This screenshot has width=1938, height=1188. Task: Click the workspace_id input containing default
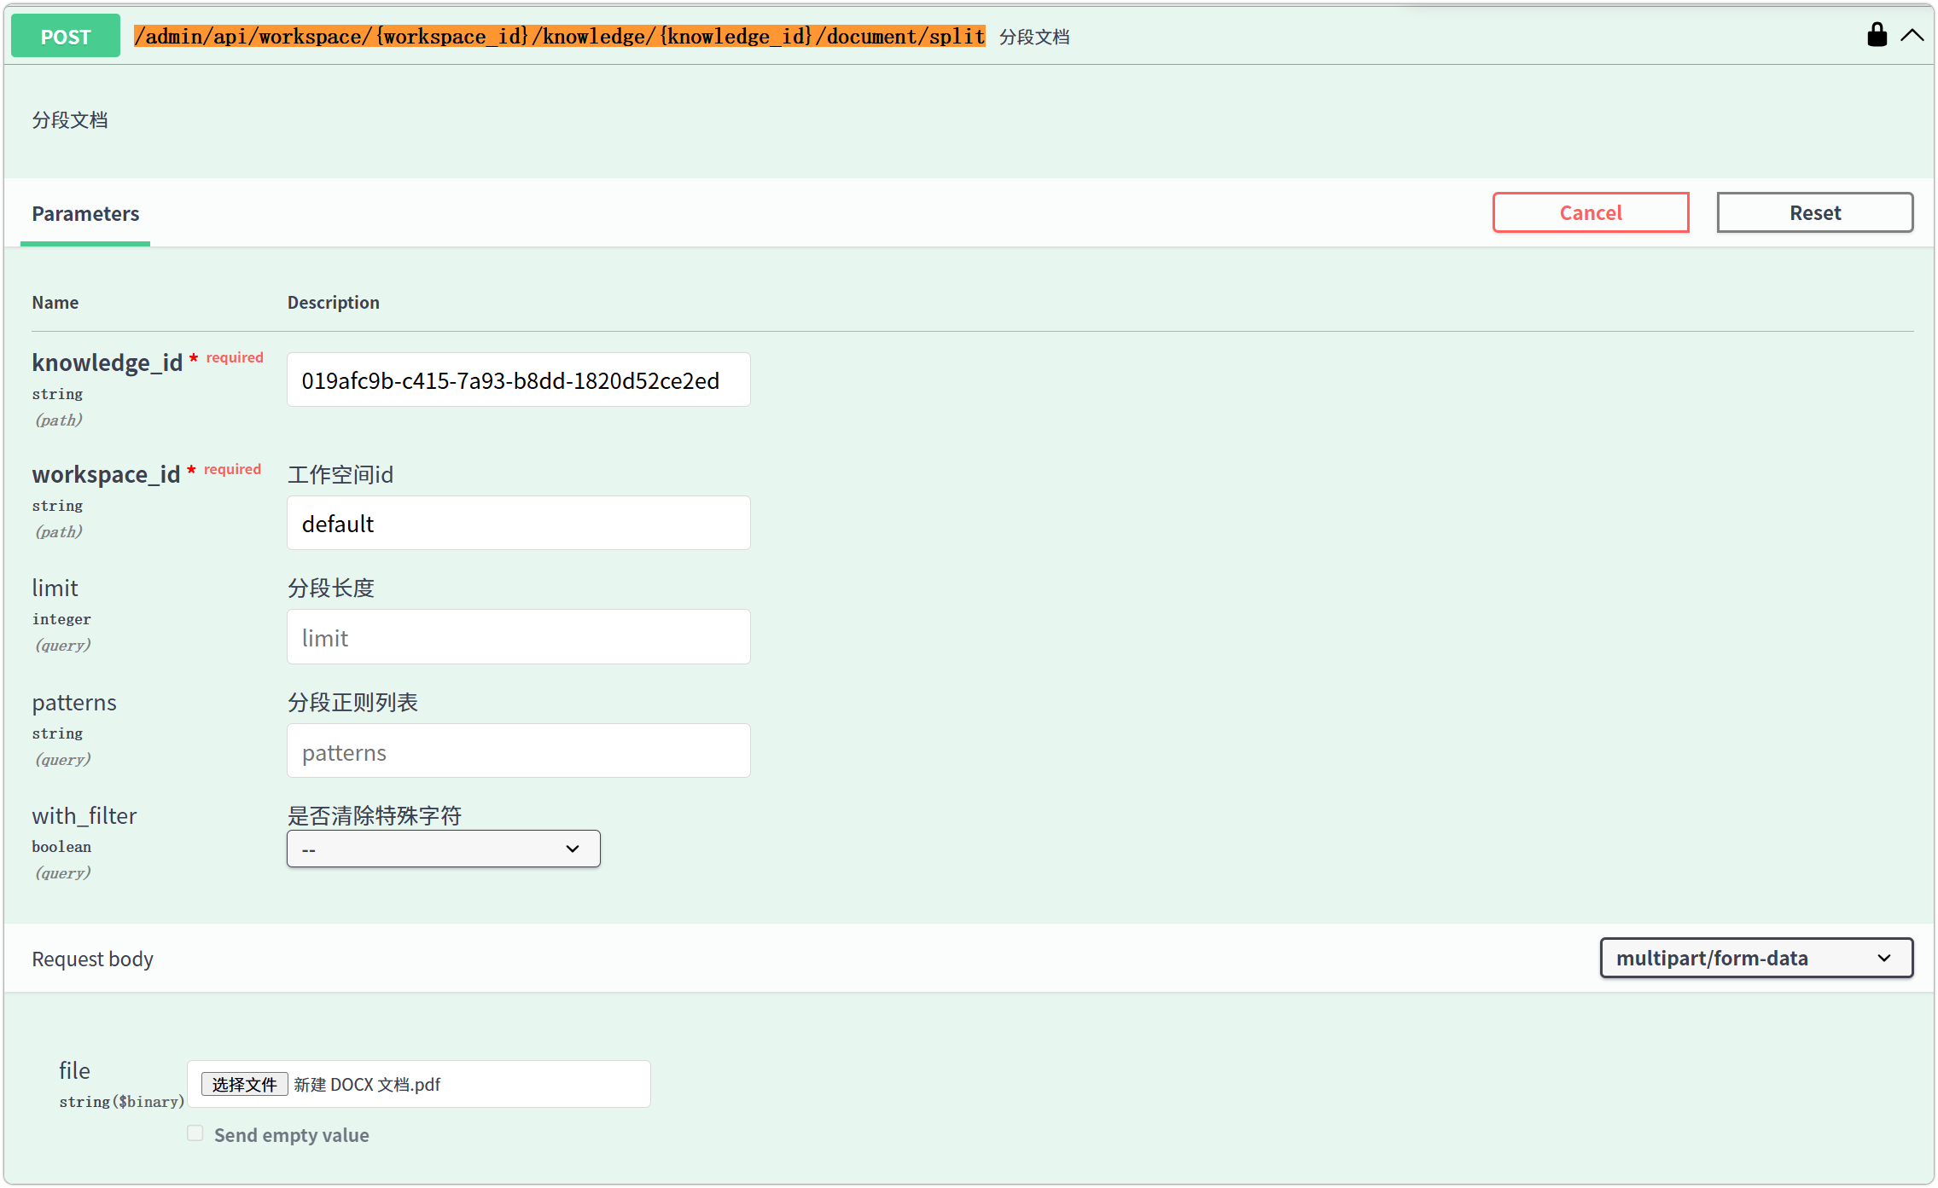[x=518, y=524]
